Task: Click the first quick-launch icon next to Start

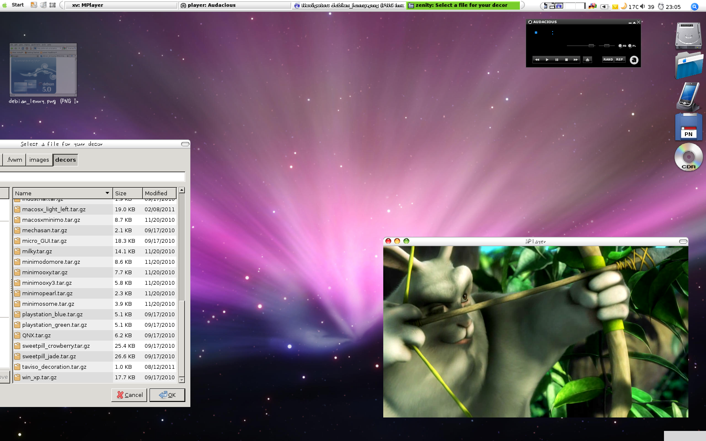Action: [x=34, y=5]
